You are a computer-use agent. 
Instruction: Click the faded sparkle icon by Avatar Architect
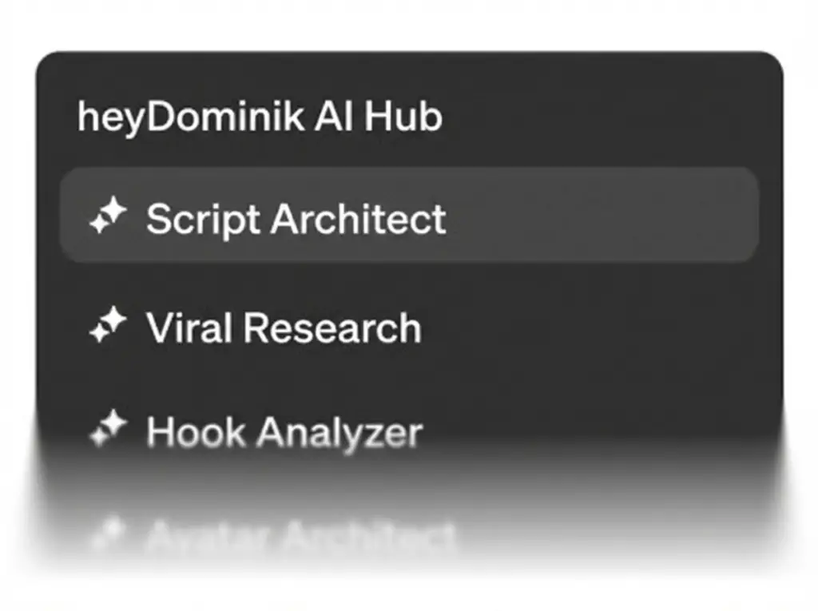point(108,534)
